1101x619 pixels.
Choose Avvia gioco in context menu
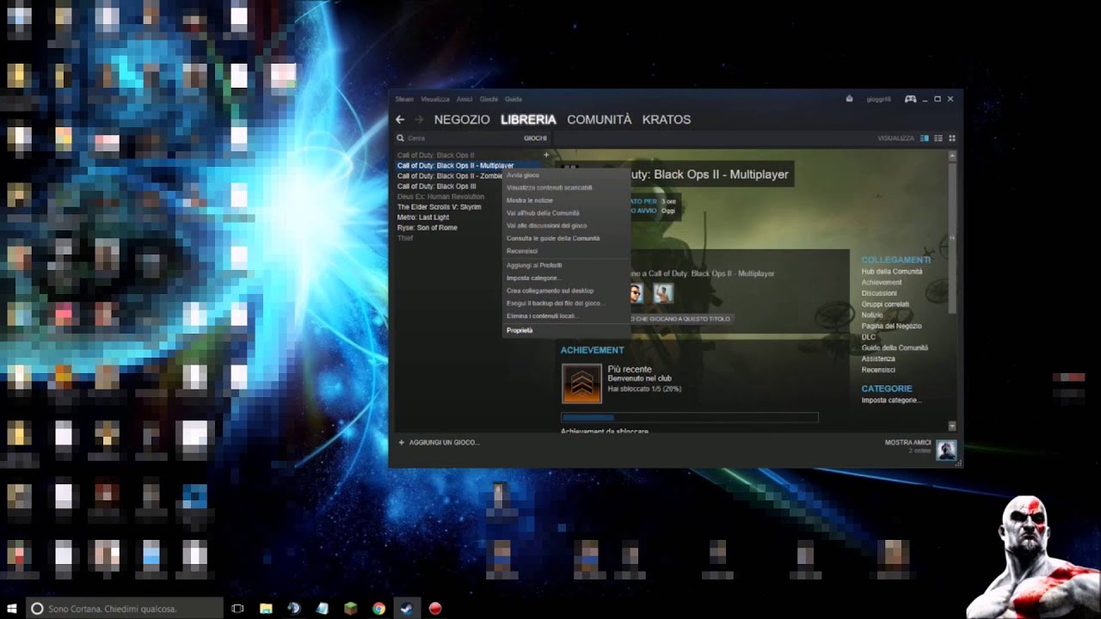coord(566,175)
